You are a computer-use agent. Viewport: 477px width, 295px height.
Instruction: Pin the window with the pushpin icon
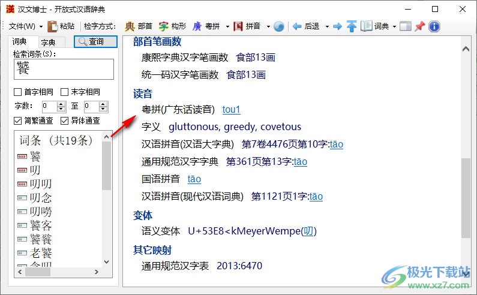click(420, 26)
